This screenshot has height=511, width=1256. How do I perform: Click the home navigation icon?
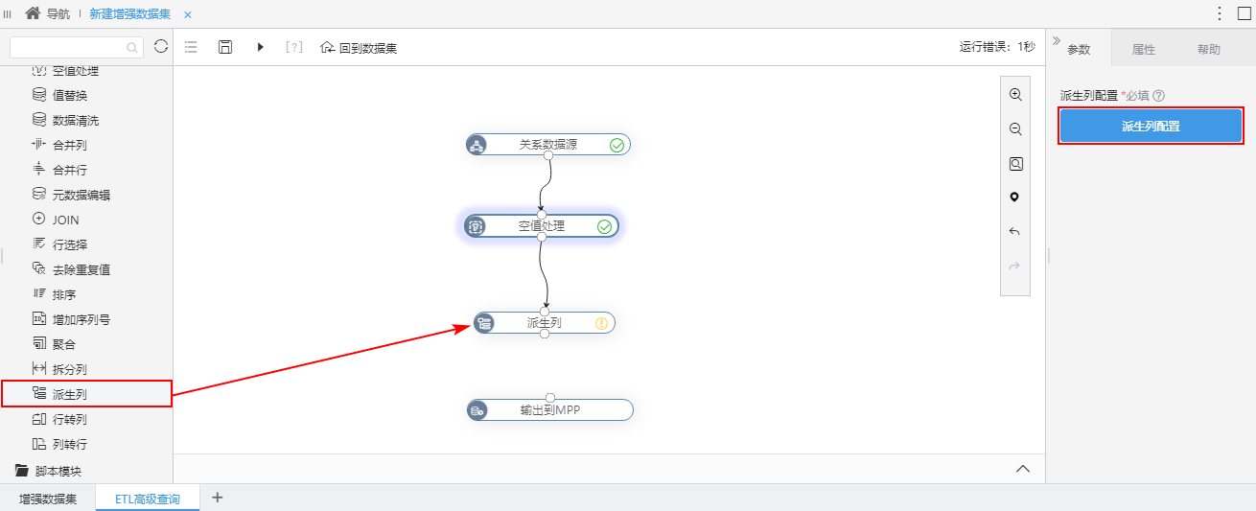tap(33, 13)
